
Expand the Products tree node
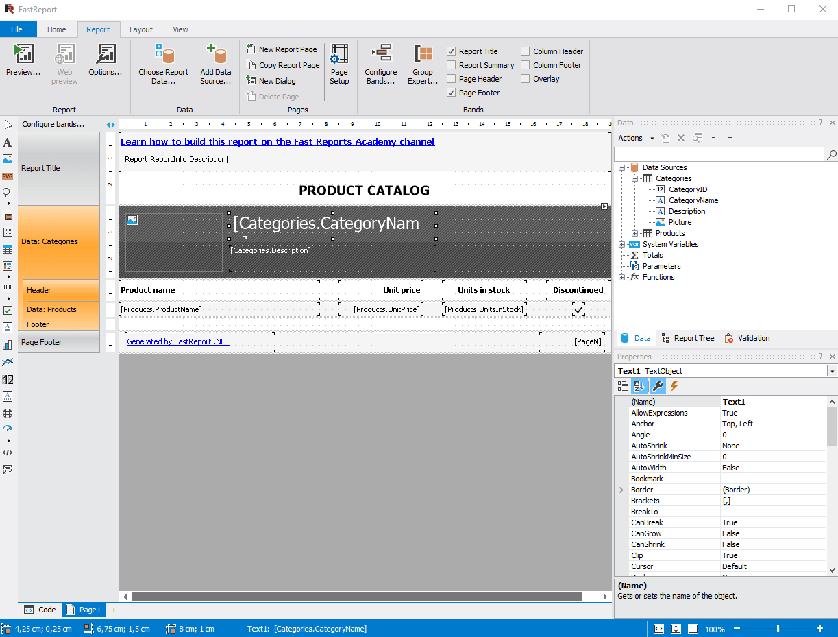pyautogui.click(x=635, y=233)
